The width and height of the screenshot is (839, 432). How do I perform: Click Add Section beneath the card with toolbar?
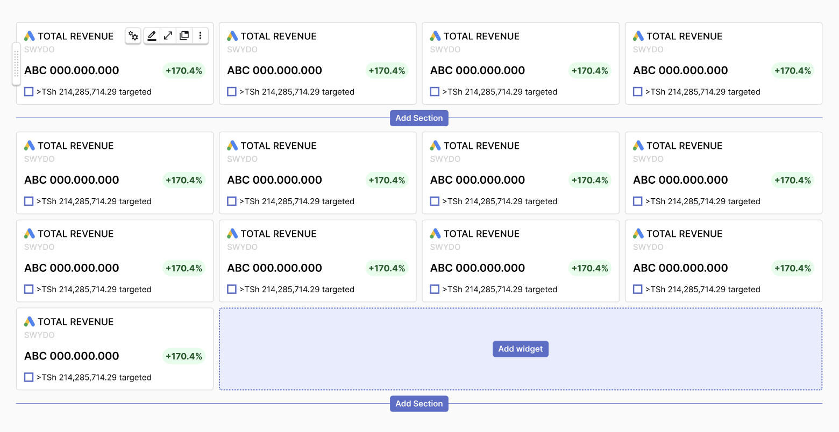tap(419, 118)
